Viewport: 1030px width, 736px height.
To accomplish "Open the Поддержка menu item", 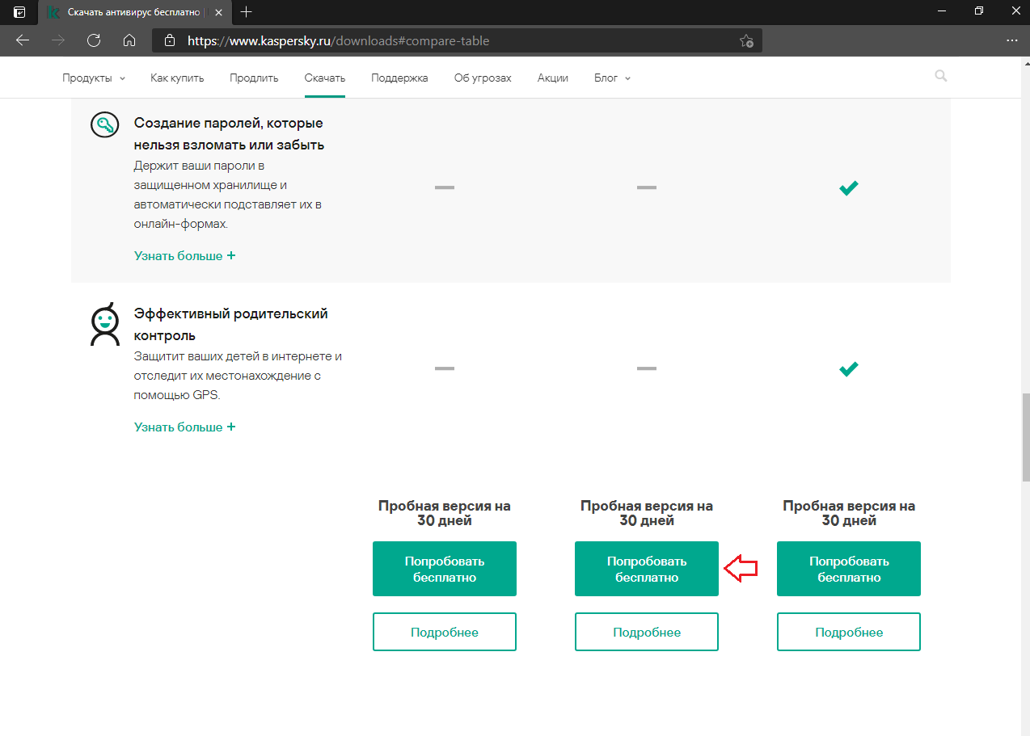I will point(399,78).
